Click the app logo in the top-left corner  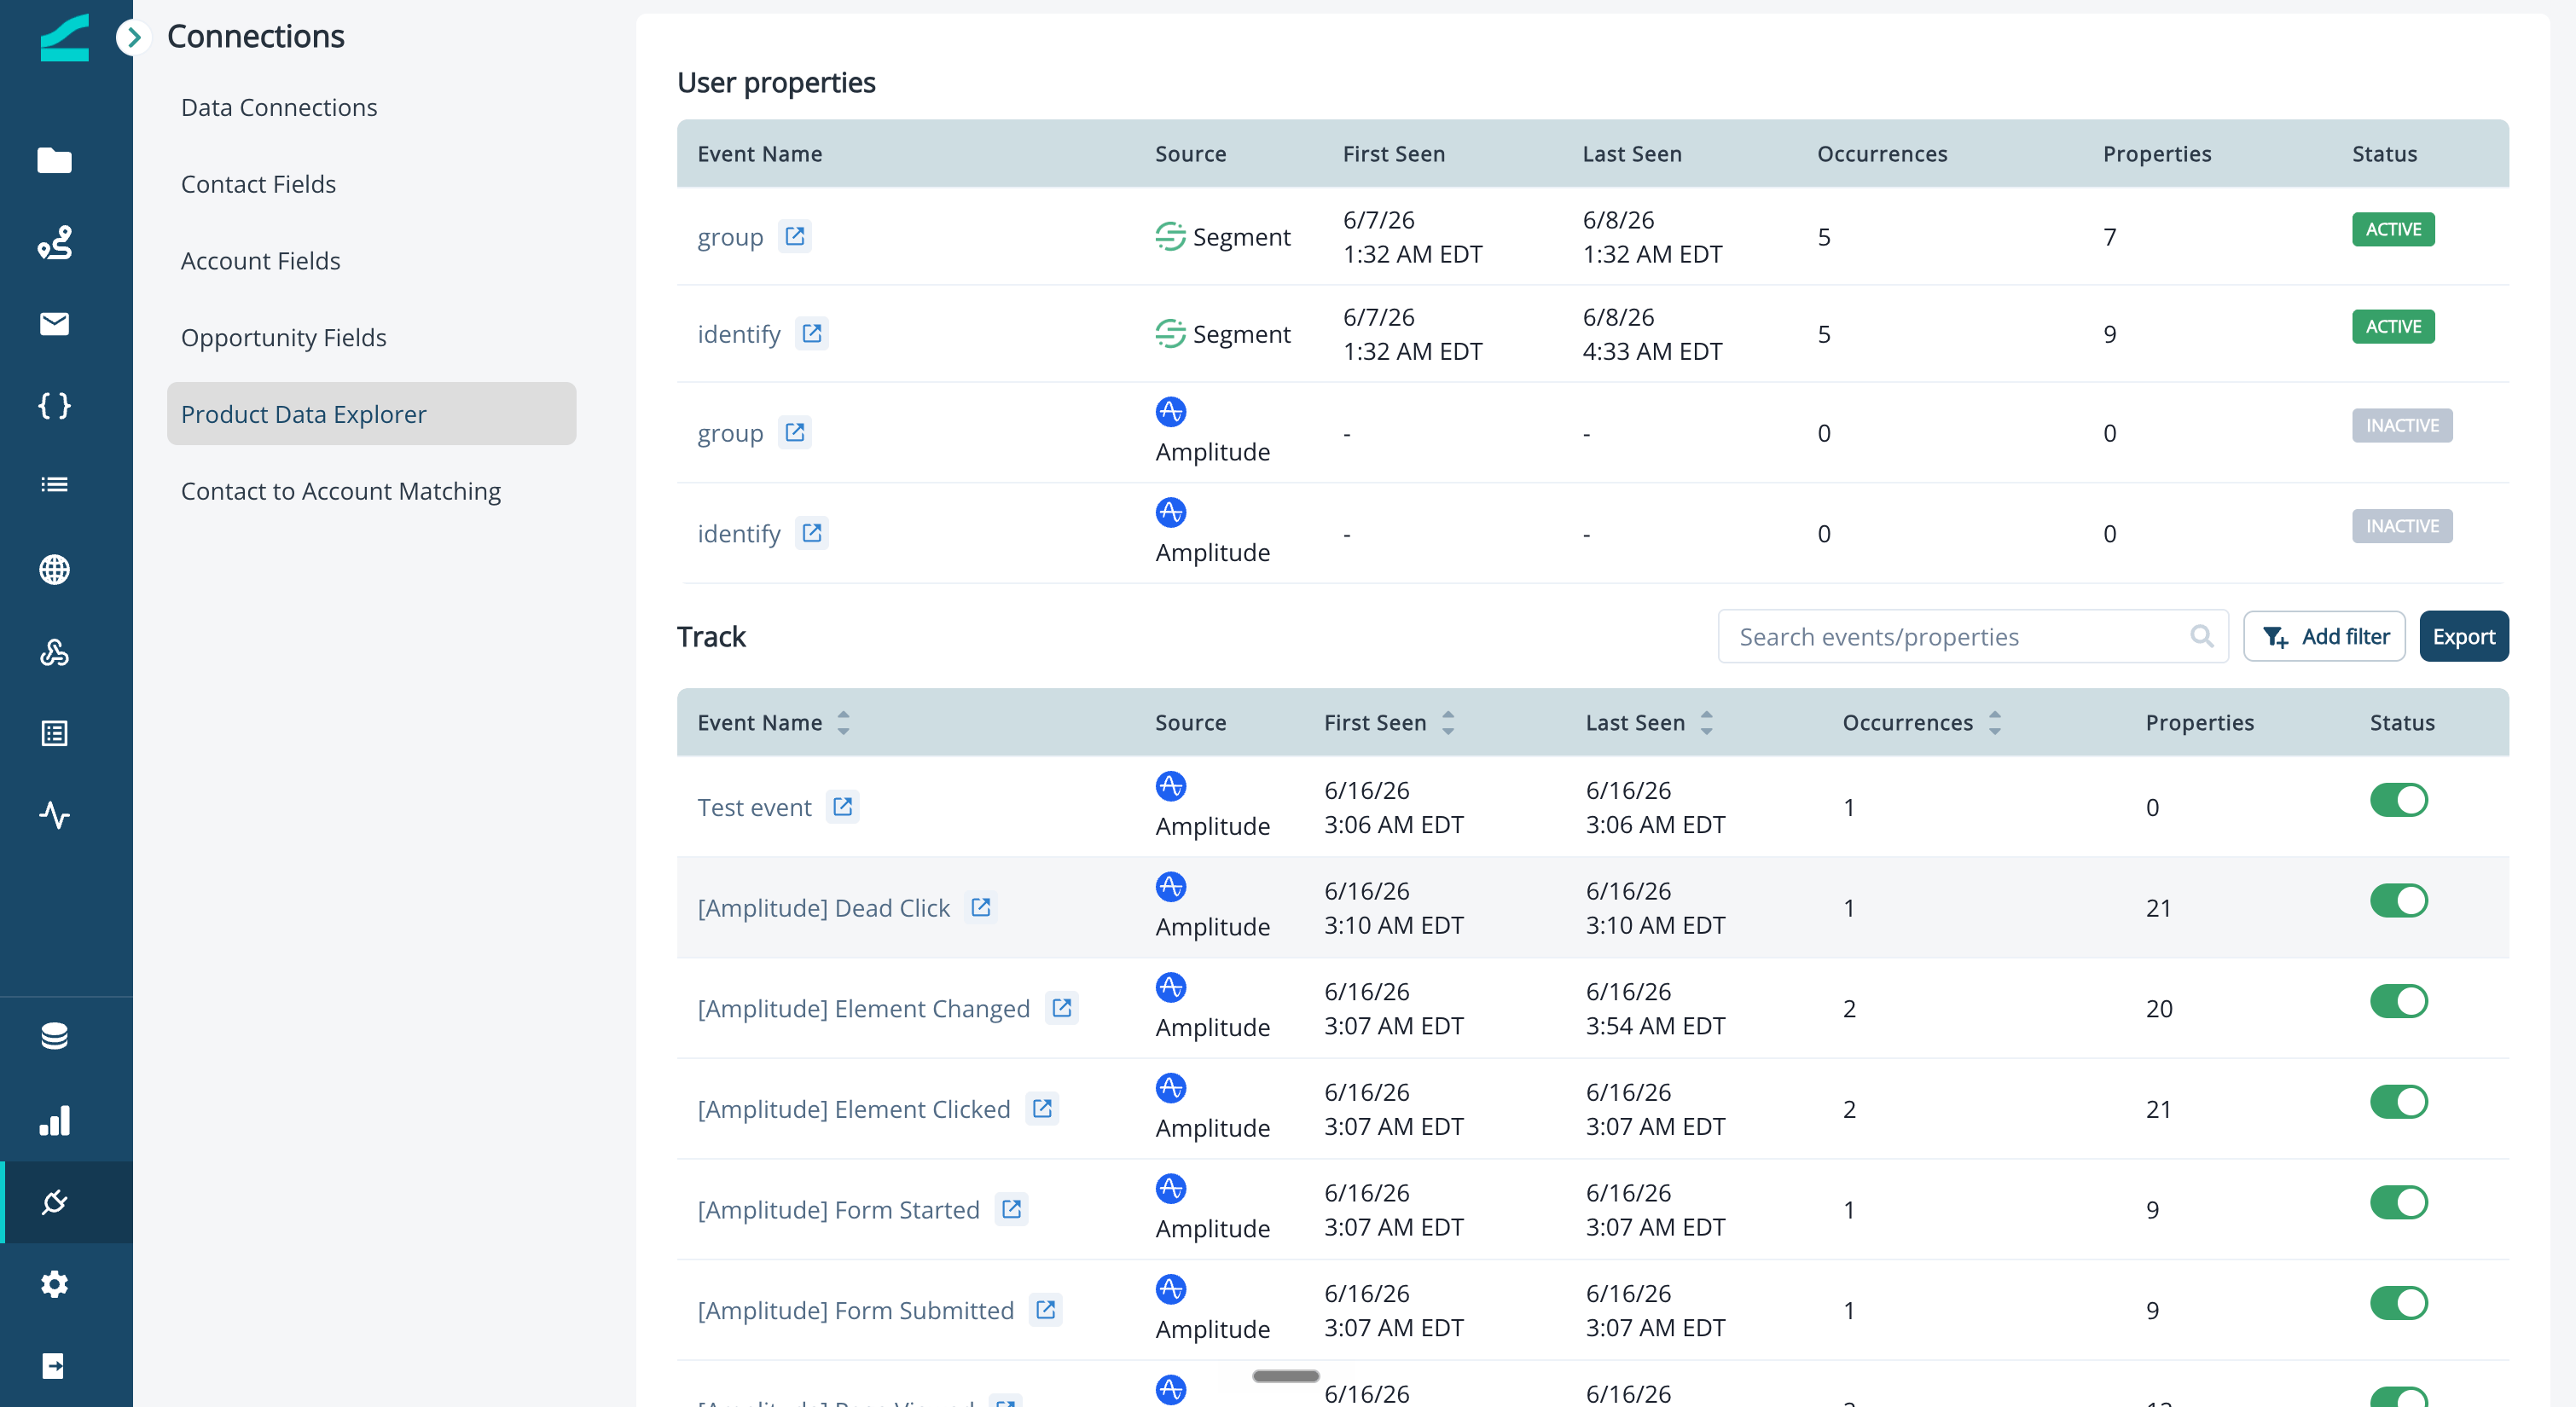click(65, 38)
